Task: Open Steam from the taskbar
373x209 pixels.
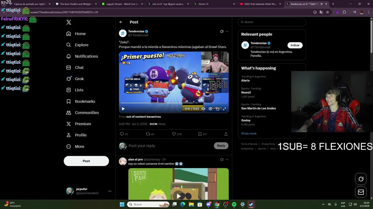Action: tap(251, 204)
